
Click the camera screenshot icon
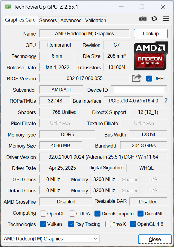(x=143, y=19)
